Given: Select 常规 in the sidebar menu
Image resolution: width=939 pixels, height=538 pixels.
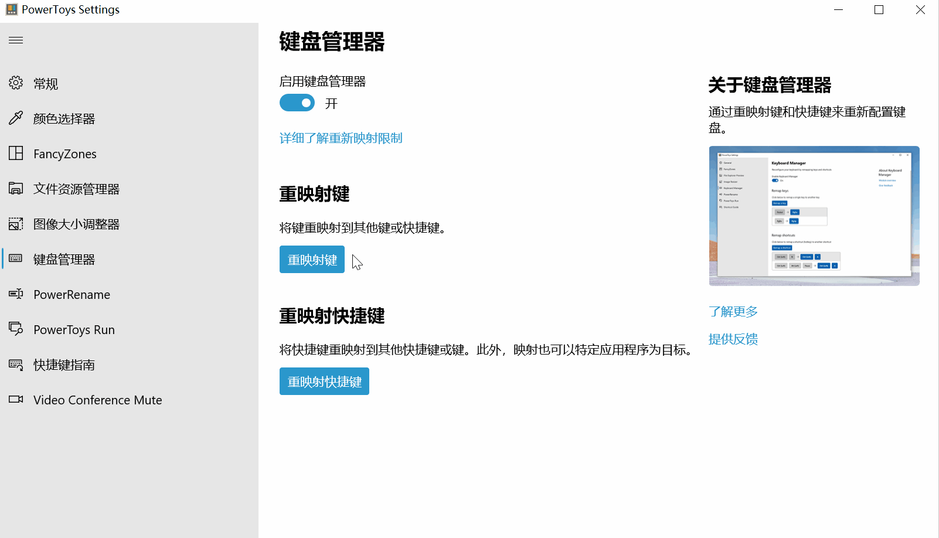Looking at the screenshot, I should [x=45, y=83].
